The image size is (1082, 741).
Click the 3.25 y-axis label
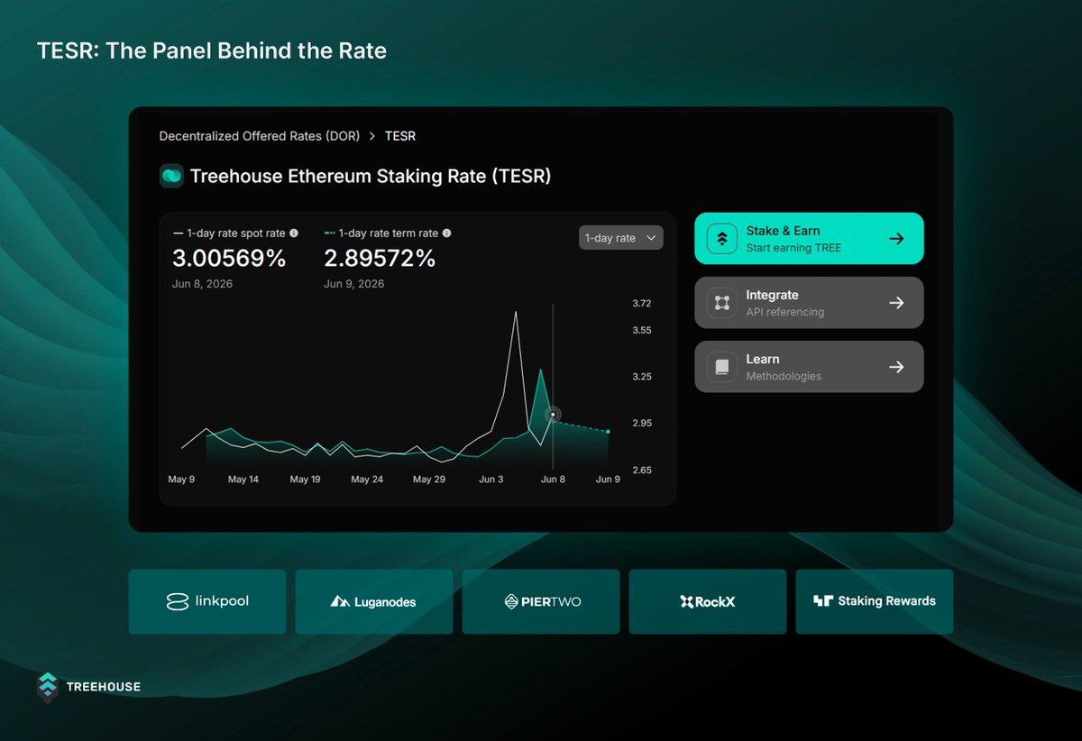642,377
